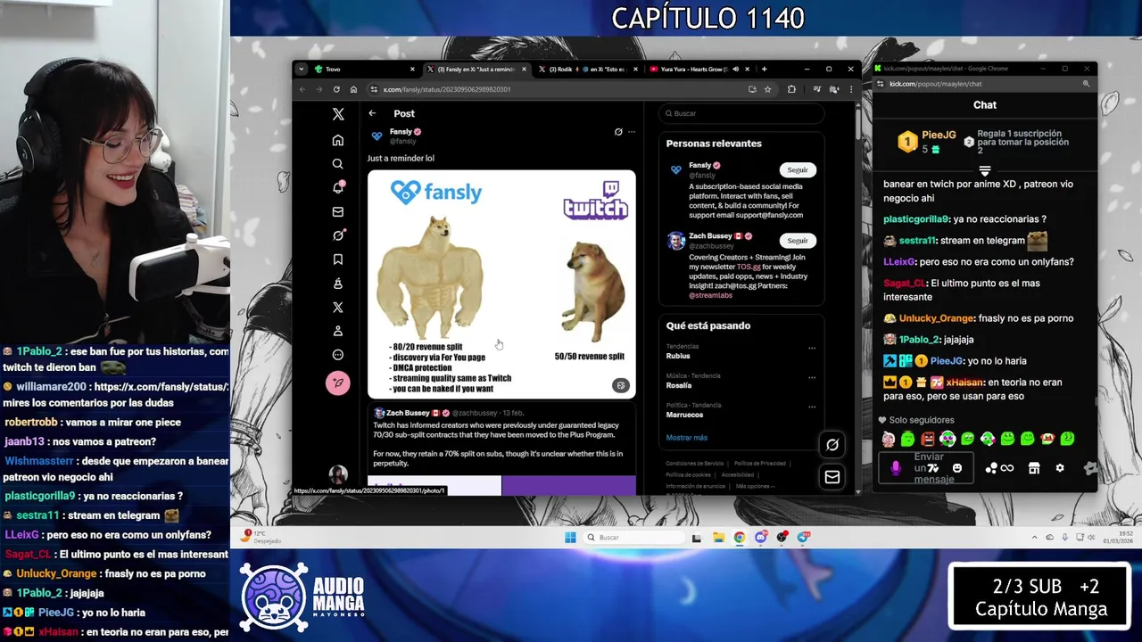The image size is (1142, 642).
Task: Open Grok icon in X sidebar
Action: tap(338, 235)
